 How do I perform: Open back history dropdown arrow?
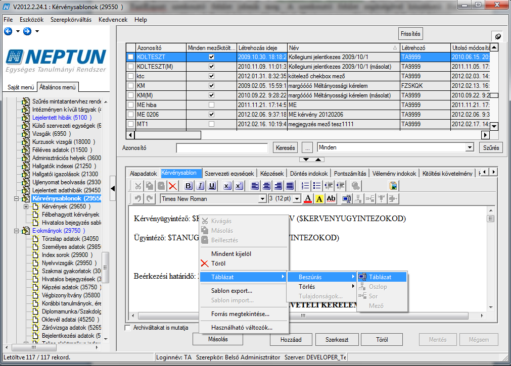tap(18, 31)
